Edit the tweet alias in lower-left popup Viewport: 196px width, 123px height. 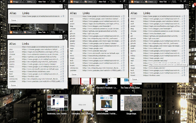click(x=61, y=77)
